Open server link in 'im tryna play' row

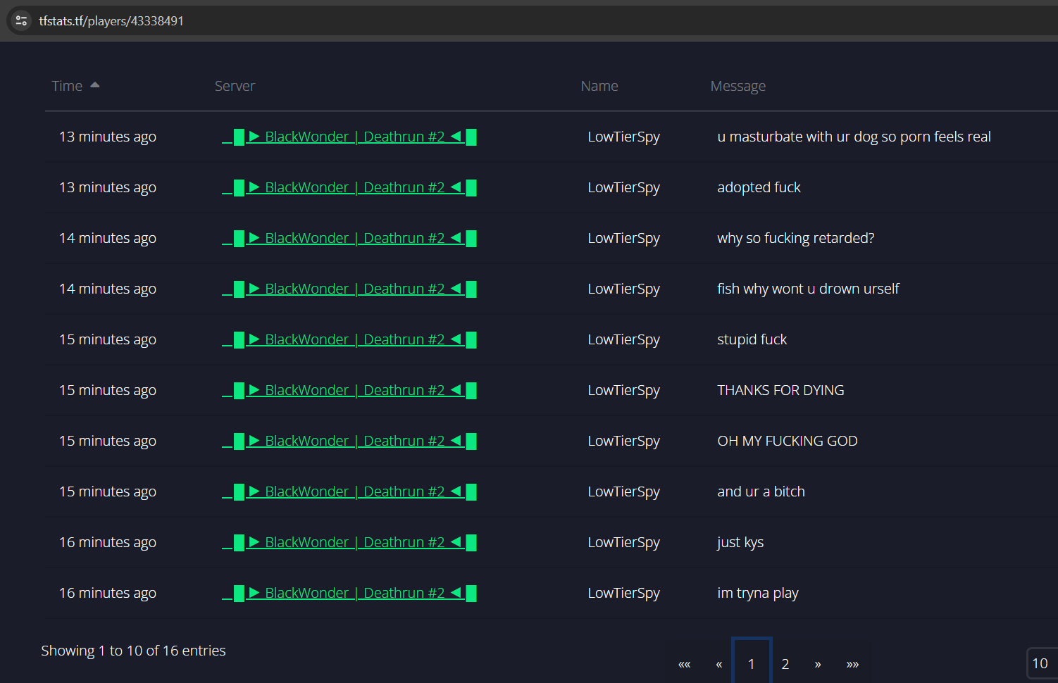coord(349,593)
